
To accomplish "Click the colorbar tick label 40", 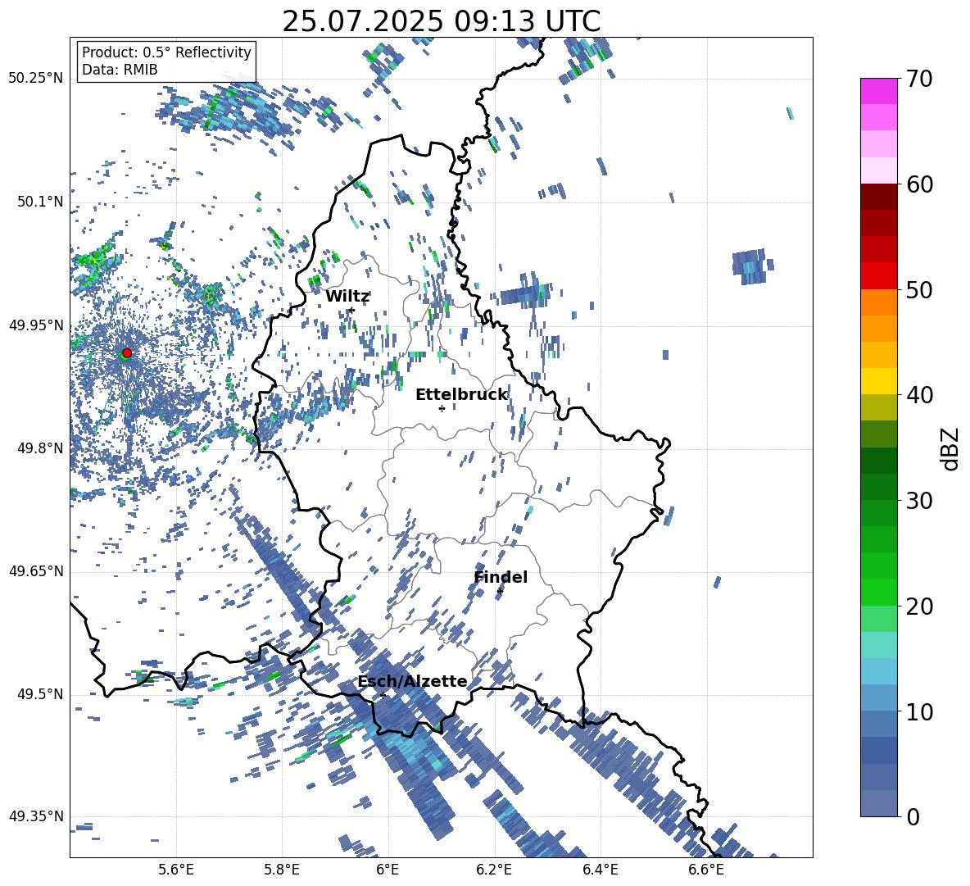I will tap(920, 395).
